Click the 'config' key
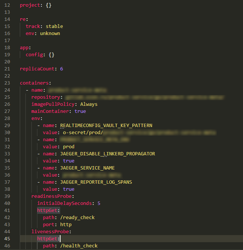243x250 pixels. tap(34, 55)
